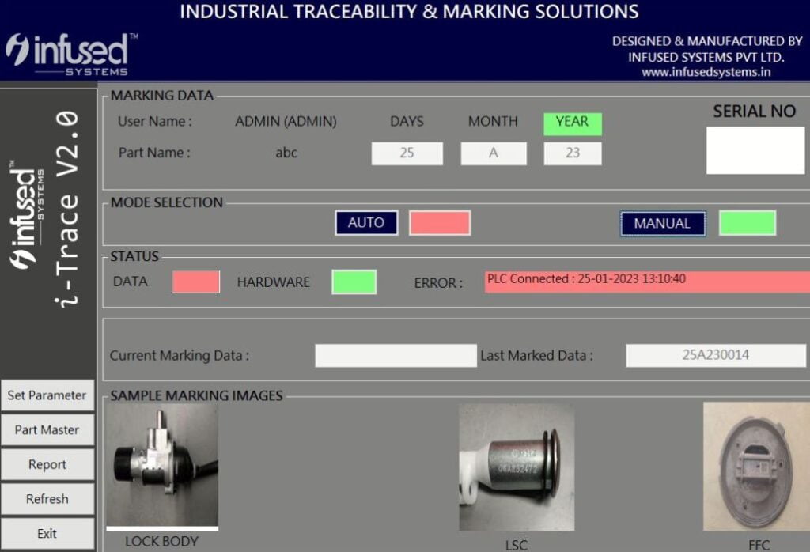Click the red DATA status indicator
The height and width of the screenshot is (552, 810).
[196, 282]
